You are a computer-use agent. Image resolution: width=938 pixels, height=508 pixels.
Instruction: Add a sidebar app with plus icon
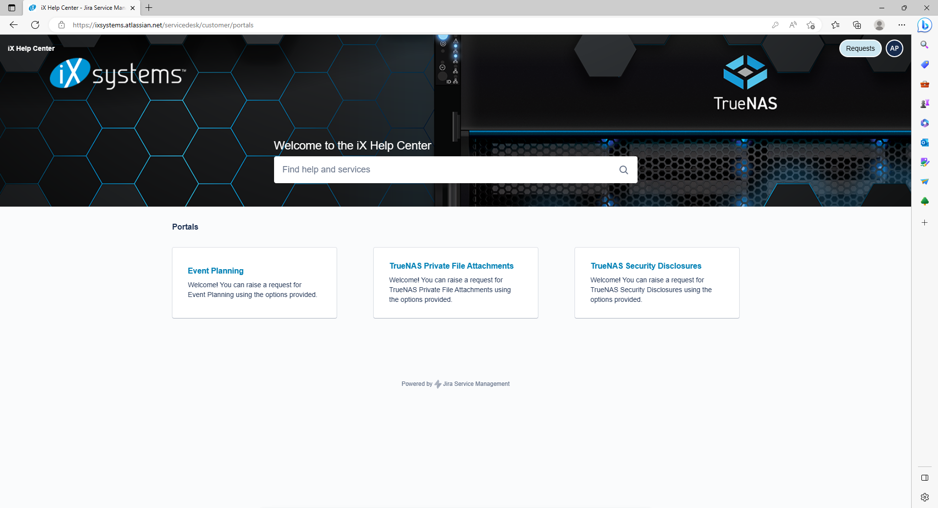click(x=924, y=223)
